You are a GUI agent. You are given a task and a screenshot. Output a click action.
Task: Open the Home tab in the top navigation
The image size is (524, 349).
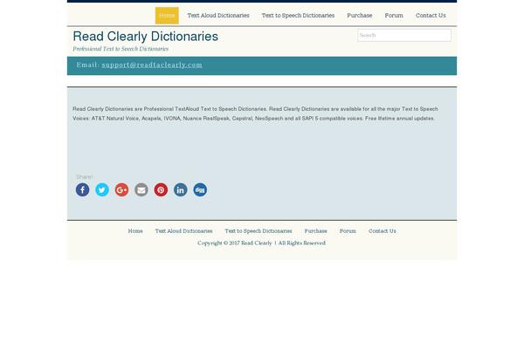[x=167, y=16]
